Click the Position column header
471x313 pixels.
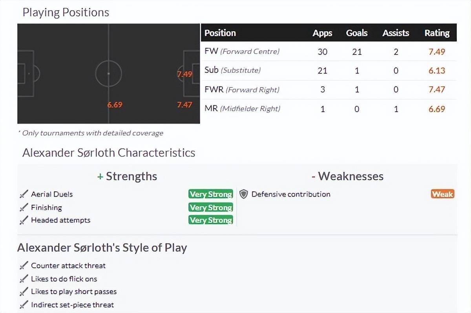tap(220, 33)
